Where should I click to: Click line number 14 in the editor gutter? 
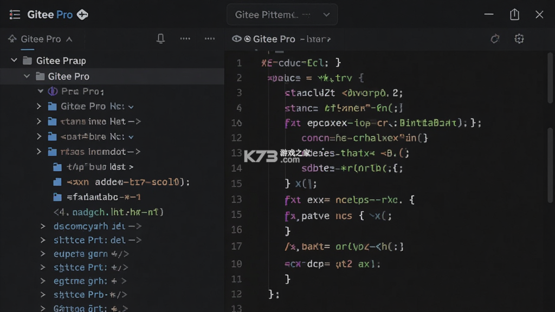(236, 168)
